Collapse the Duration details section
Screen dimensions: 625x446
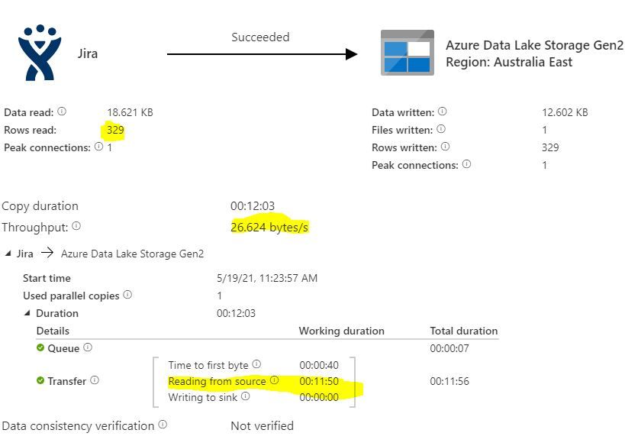click(x=27, y=313)
